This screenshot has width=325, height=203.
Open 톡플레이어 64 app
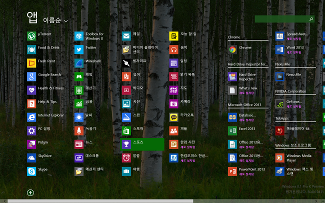point(280,131)
